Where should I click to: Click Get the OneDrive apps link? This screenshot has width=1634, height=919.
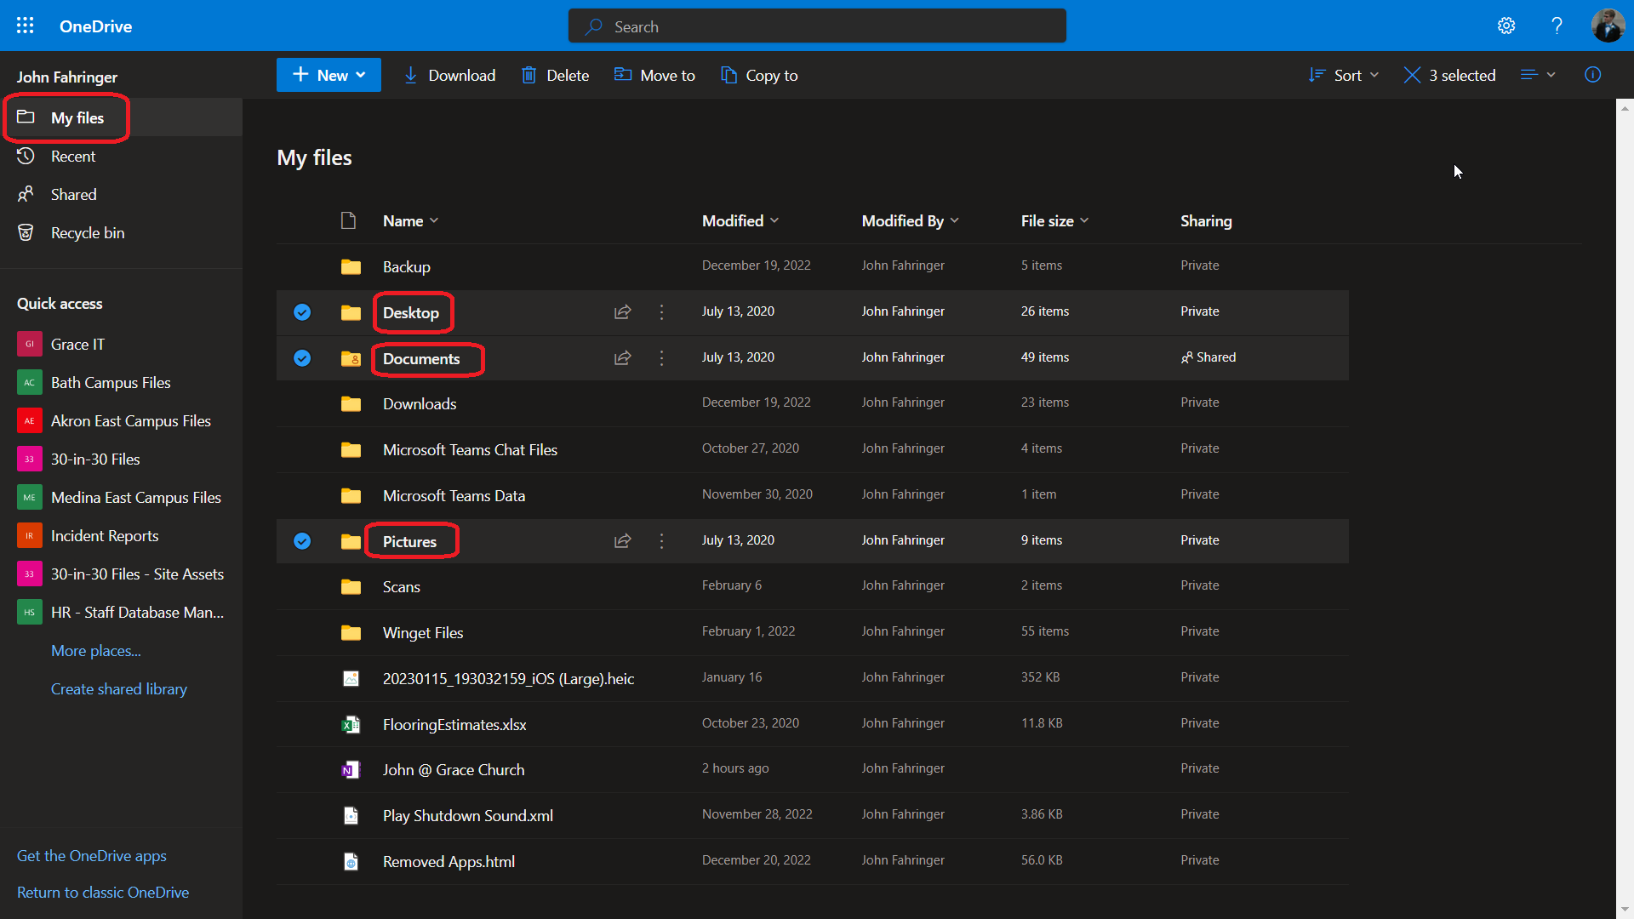[x=92, y=855]
